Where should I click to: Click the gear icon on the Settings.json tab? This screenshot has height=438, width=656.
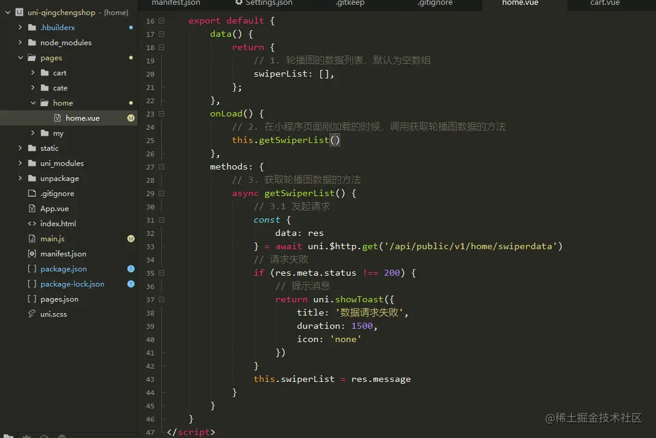coord(239,2)
